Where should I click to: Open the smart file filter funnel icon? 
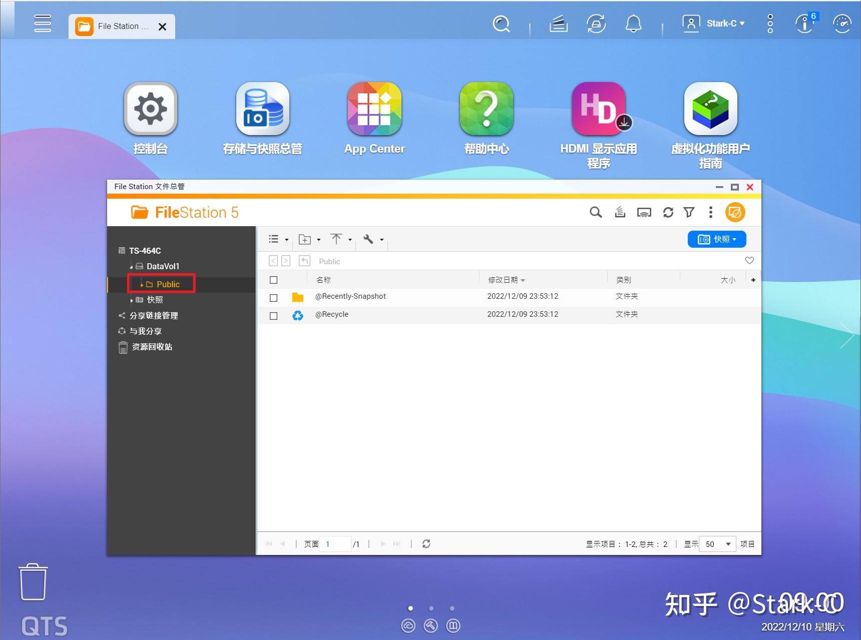(x=689, y=212)
